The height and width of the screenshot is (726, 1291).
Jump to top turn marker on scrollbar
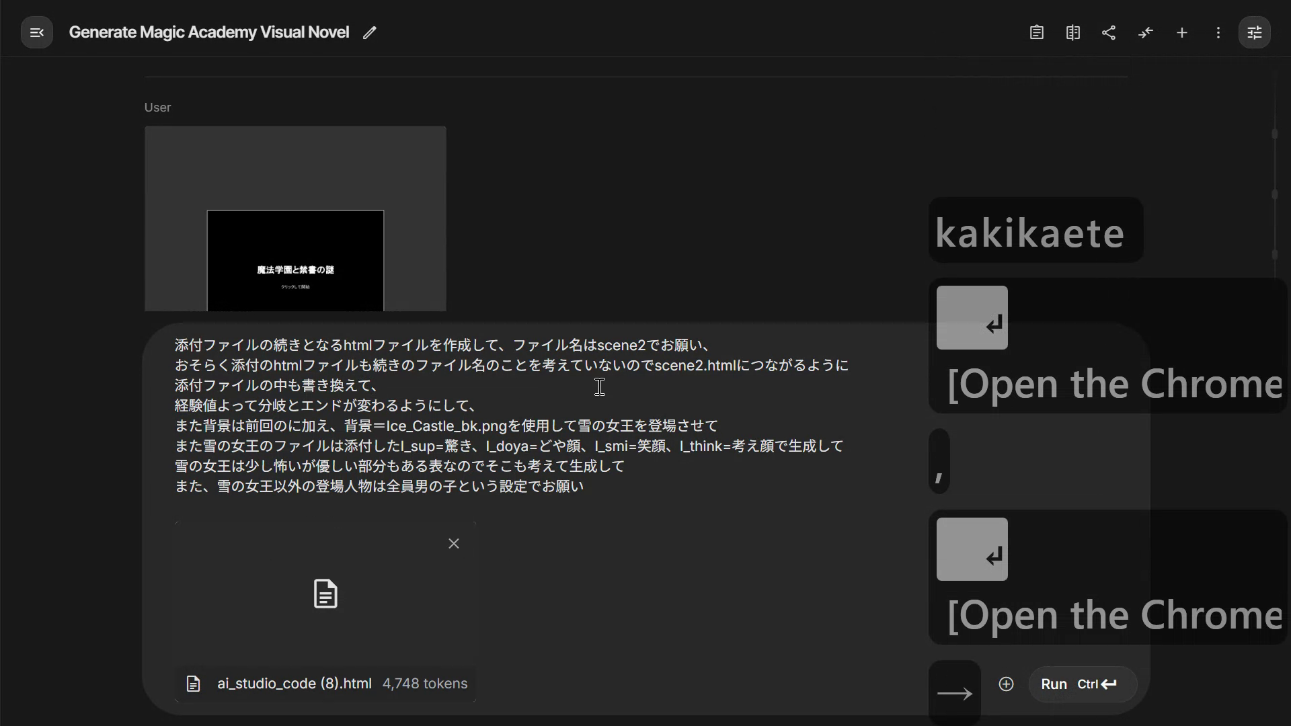coord(1274,134)
